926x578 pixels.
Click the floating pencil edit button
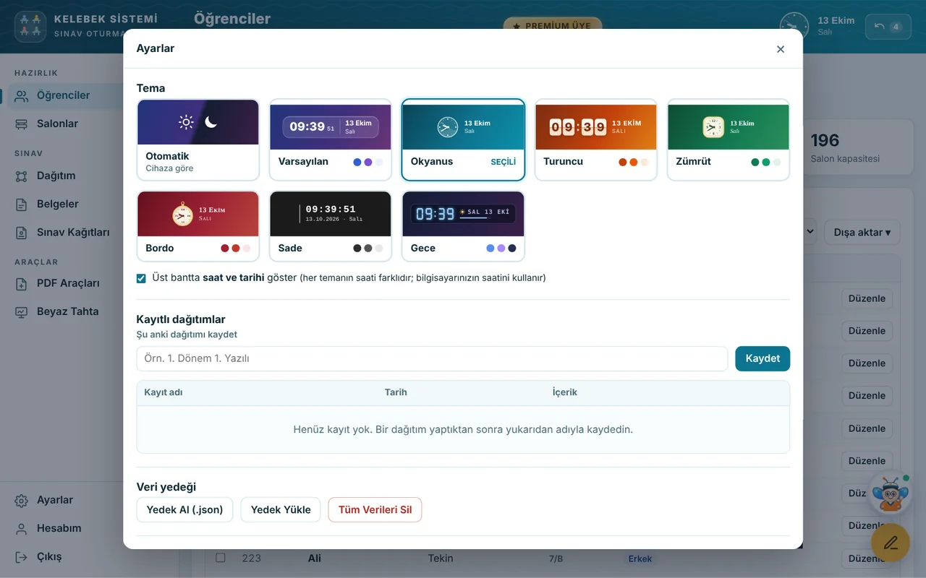tap(891, 543)
